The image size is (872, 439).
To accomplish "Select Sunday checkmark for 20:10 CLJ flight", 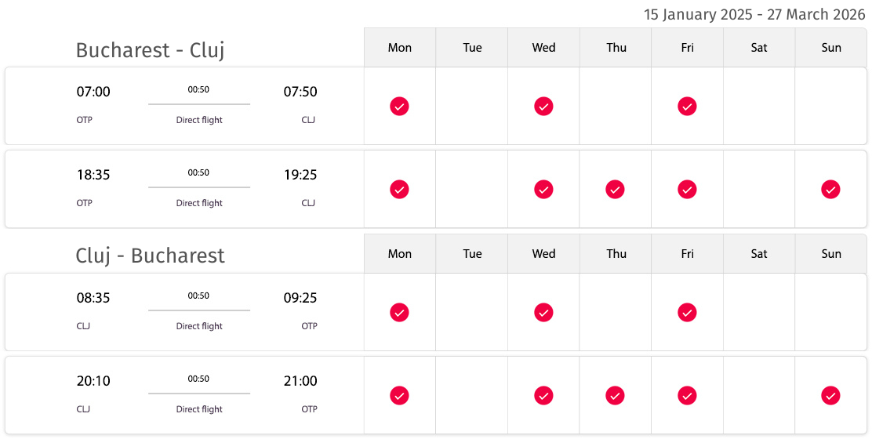I will click(831, 396).
